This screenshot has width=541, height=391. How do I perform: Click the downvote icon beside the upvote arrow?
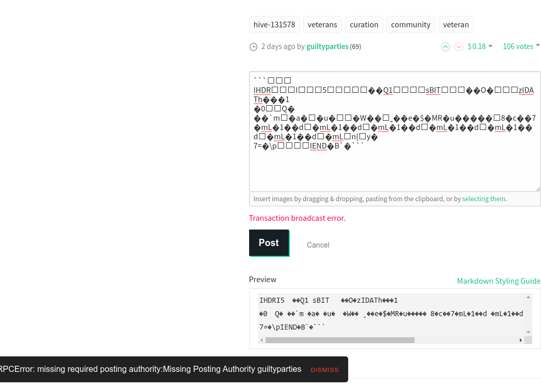458,46
